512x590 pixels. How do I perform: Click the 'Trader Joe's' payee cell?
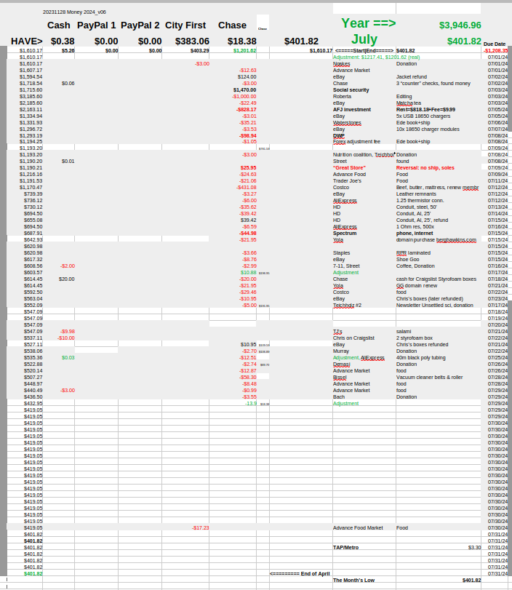click(347, 181)
